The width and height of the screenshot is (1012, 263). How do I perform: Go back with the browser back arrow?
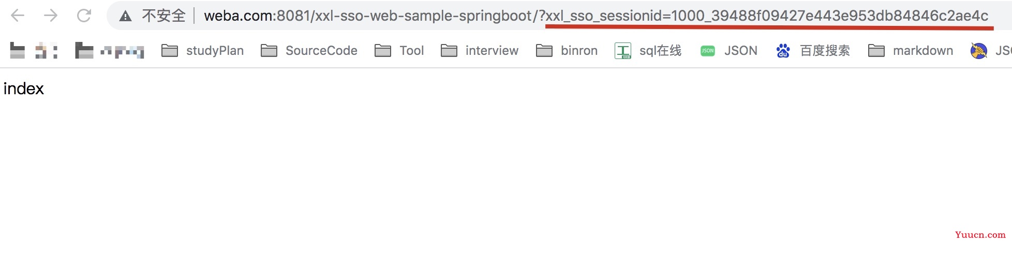coord(18,16)
